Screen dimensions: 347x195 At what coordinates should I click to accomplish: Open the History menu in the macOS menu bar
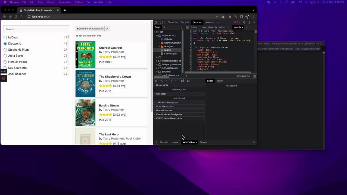pos(51,2)
